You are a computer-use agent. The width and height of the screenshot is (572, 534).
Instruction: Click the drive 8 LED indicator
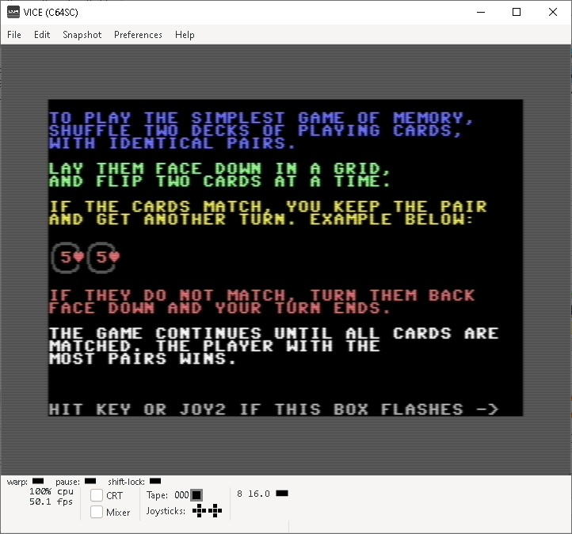tap(282, 494)
